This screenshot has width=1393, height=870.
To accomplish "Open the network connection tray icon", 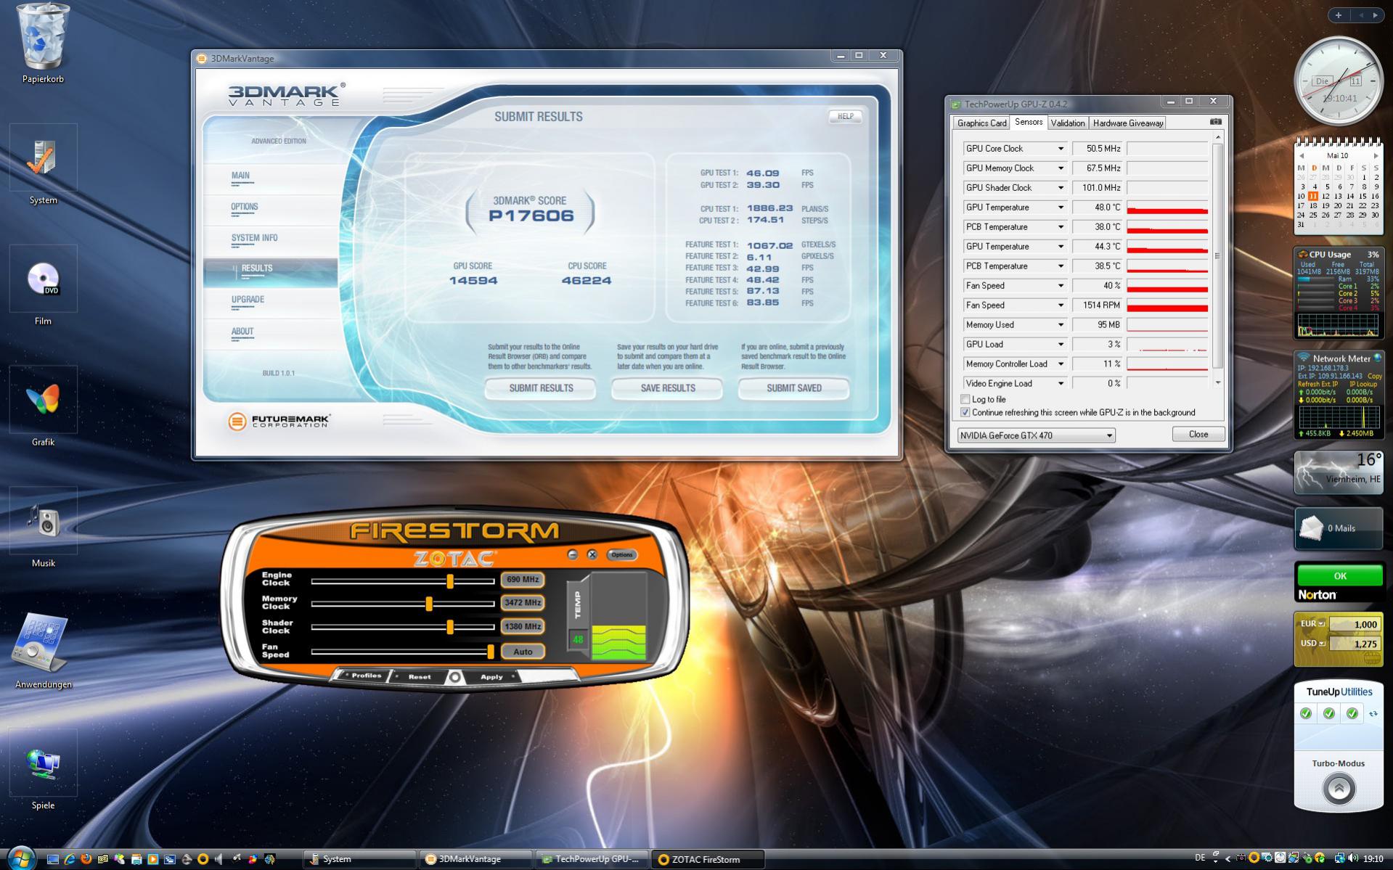I will (x=1340, y=858).
